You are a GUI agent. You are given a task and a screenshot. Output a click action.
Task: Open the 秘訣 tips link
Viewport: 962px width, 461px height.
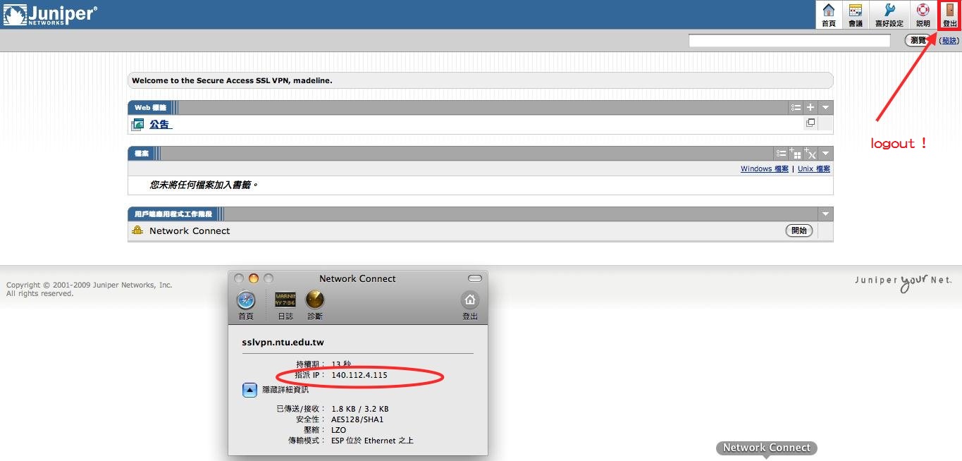tap(949, 41)
